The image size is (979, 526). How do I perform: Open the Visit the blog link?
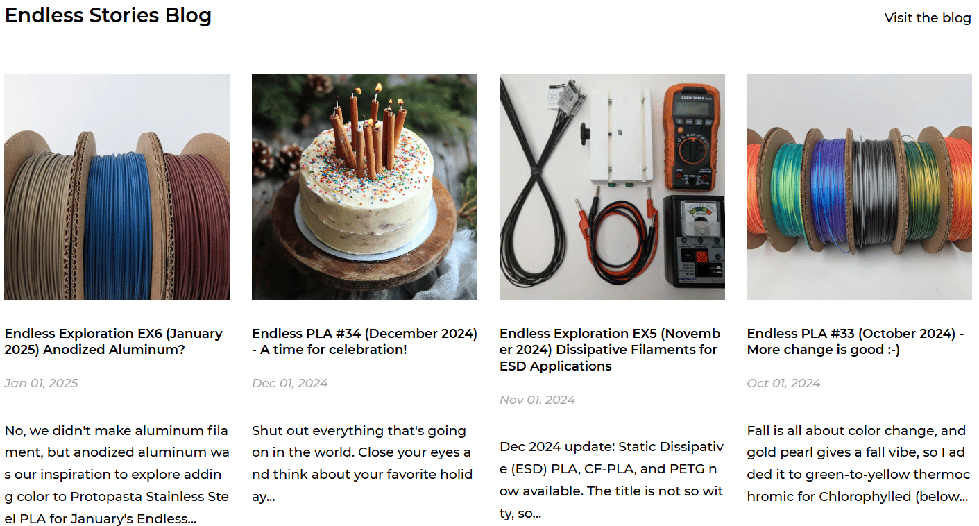928,18
